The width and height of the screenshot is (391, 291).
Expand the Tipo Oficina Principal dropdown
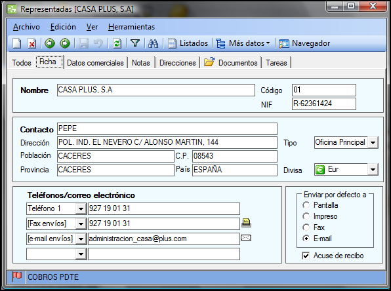click(373, 143)
